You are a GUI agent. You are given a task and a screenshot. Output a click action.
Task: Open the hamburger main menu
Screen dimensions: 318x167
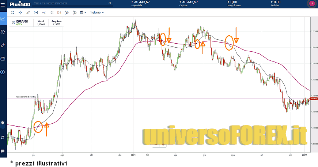(x=3, y=4)
